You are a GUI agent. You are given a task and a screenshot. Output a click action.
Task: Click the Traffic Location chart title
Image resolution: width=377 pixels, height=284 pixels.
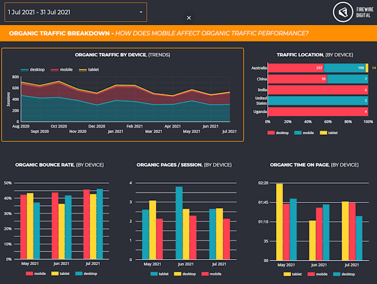pos(315,55)
